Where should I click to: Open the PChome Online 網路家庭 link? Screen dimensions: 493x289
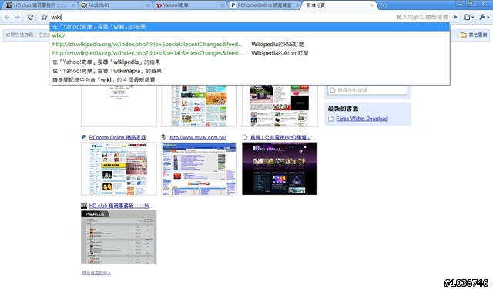[x=117, y=137]
